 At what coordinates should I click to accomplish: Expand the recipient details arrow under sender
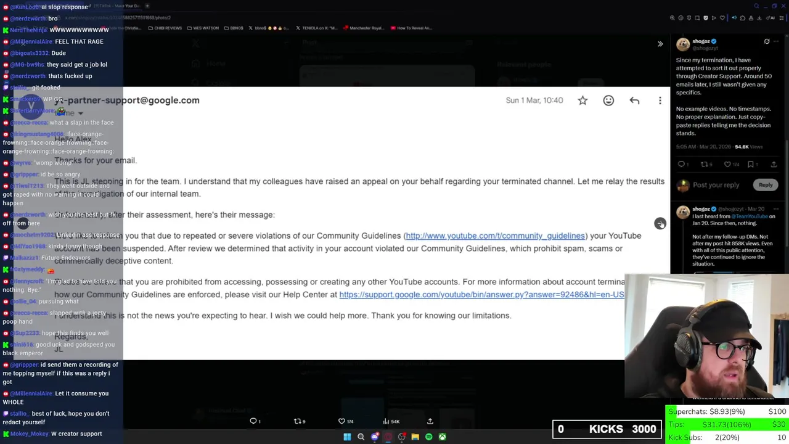(80, 113)
